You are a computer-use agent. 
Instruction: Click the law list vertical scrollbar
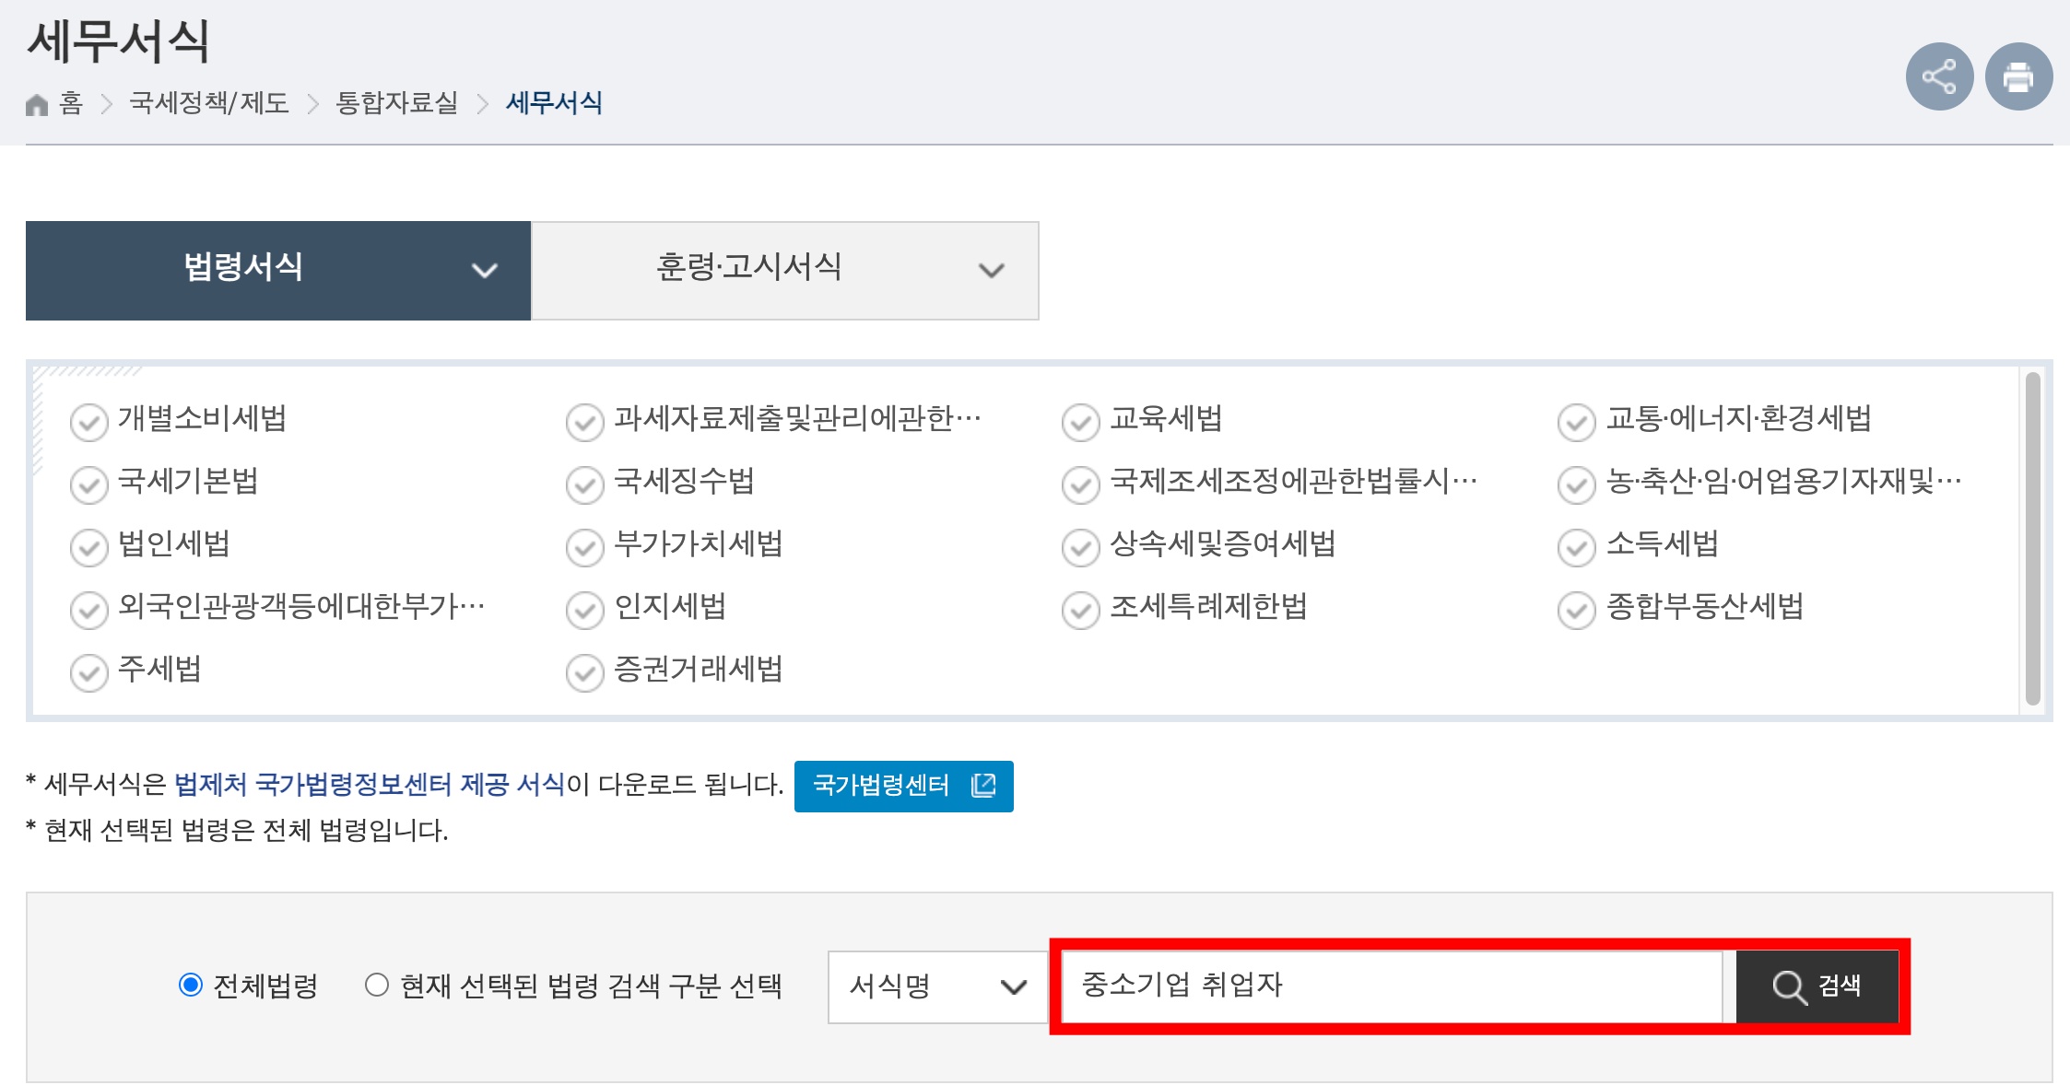coord(2032,539)
